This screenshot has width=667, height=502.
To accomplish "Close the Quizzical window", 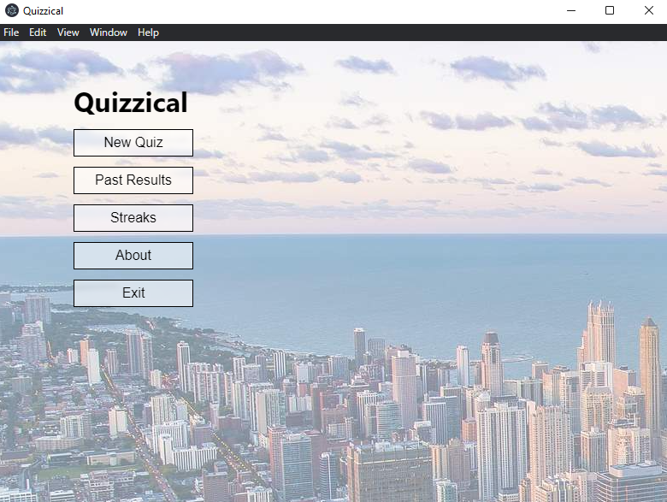I will click(648, 11).
